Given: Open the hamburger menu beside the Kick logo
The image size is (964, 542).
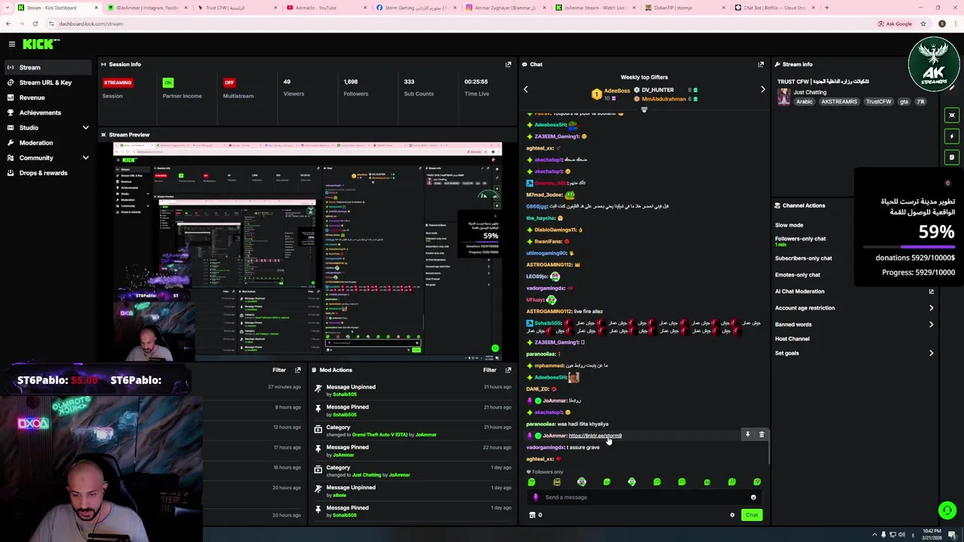Looking at the screenshot, I should (x=11, y=44).
